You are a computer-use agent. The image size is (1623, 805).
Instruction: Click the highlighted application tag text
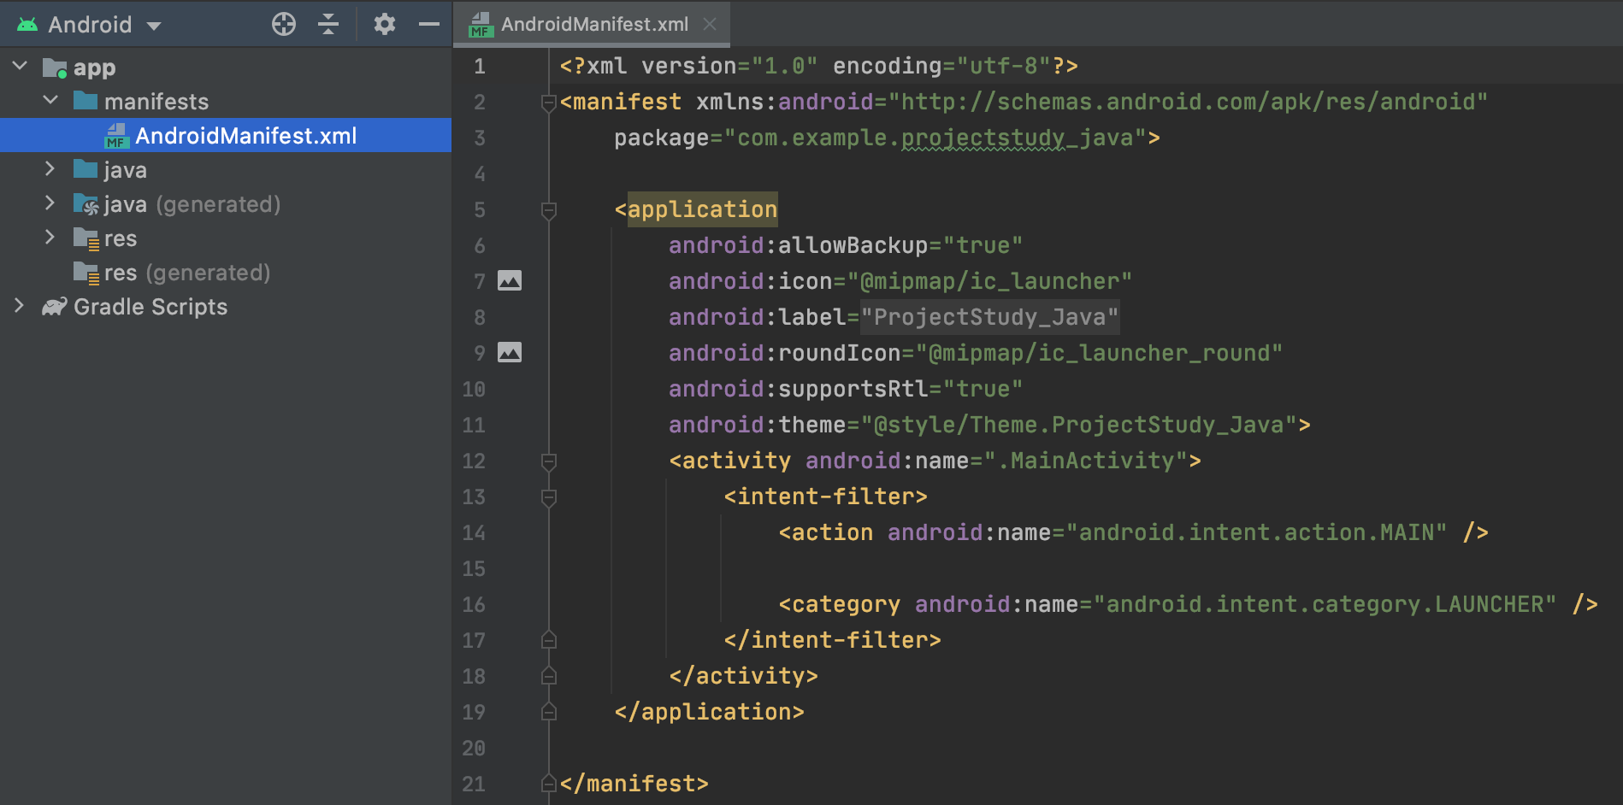click(702, 209)
